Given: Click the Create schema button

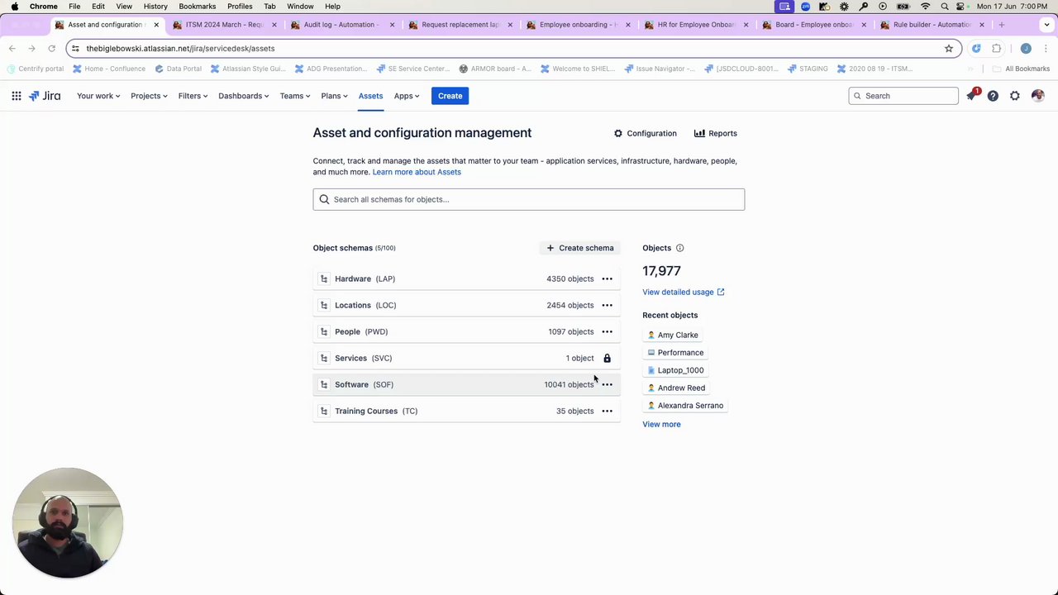Looking at the screenshot, I should [x=579, y=248].
